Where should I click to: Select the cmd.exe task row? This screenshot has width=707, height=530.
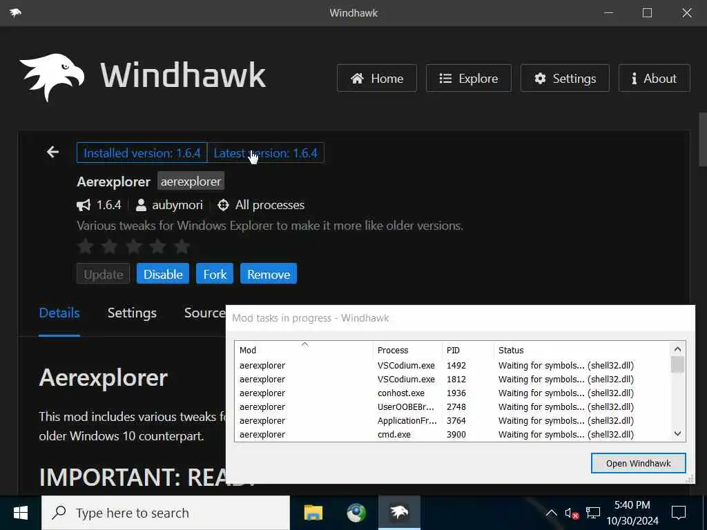pyautogui.click(x=453, y=435)
